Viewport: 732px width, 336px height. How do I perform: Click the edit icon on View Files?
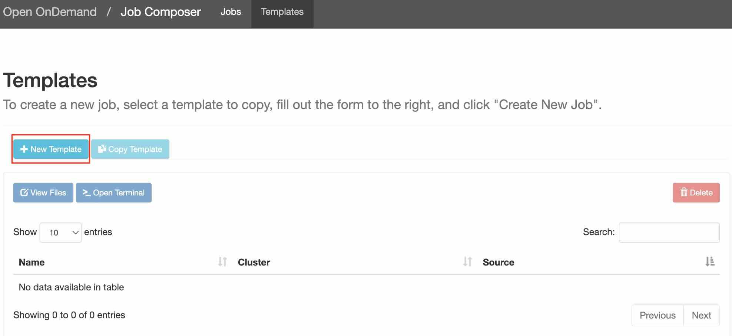click(24, 192)
